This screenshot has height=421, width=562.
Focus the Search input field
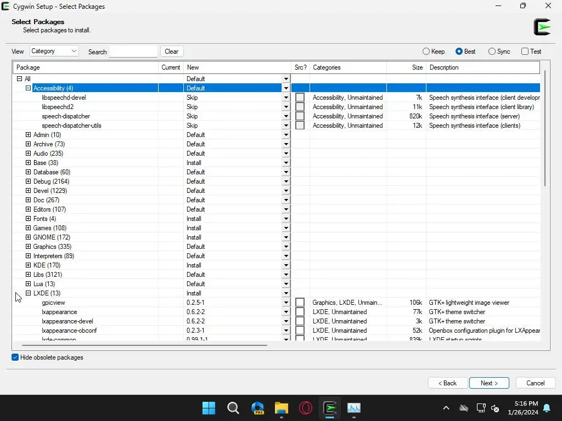click(133, 52)
